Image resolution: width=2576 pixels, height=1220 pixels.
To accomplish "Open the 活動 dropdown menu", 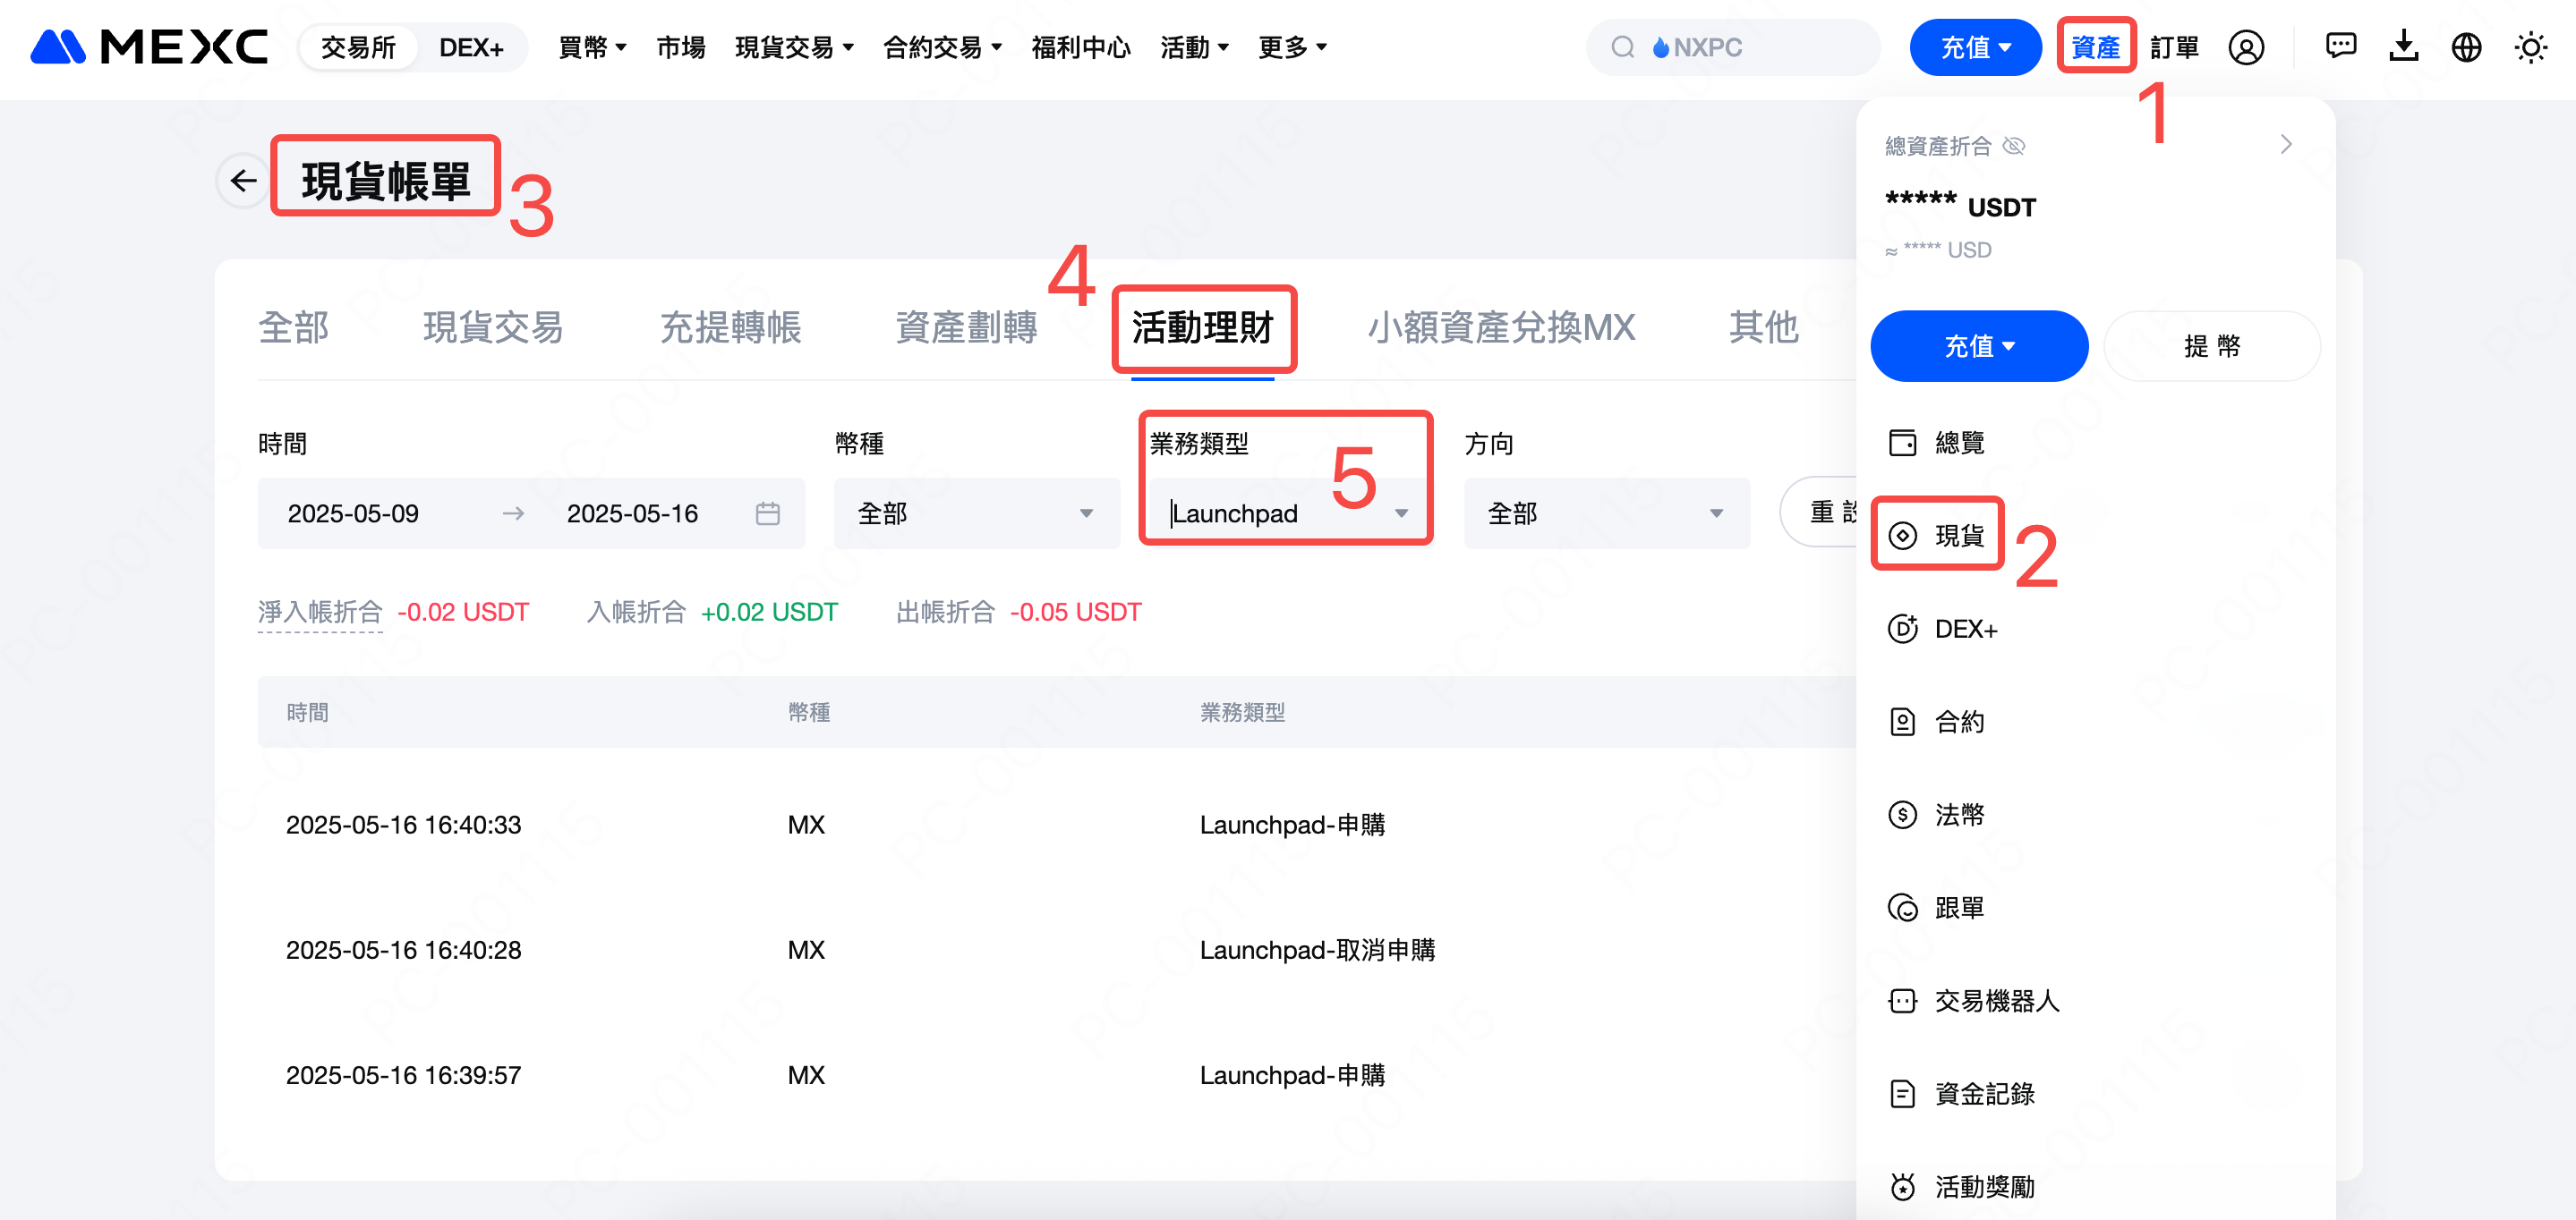I will point(1194,47).
